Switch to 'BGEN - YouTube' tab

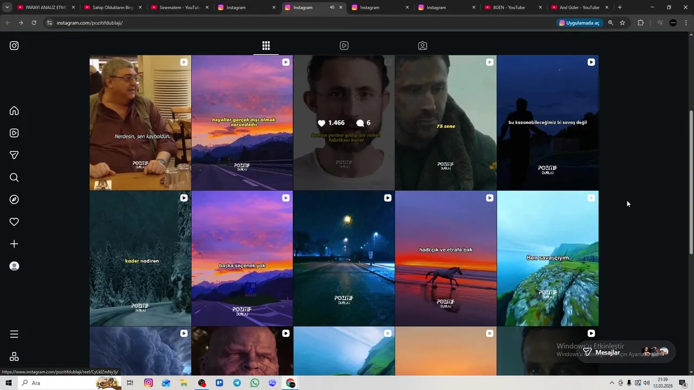(513, 8)
